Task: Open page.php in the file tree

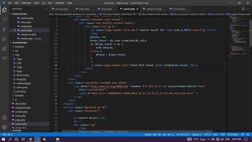Action: (x=20, y=120)
